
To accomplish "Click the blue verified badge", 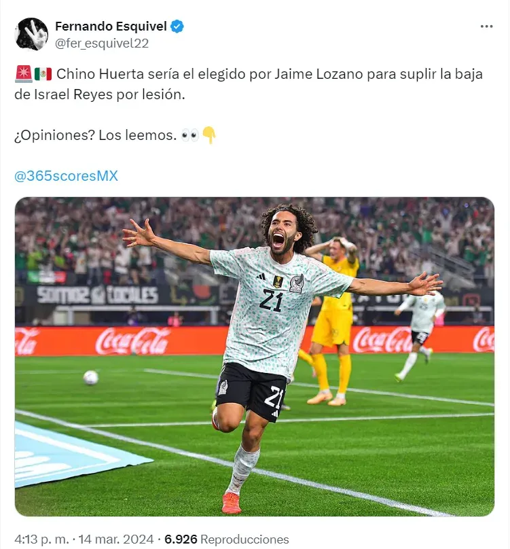I will pyautogui.click(x=177, y=26).
